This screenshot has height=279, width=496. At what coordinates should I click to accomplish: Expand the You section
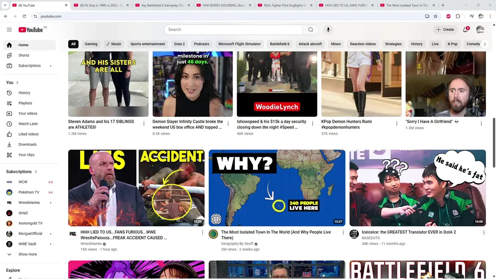point(12,83)
